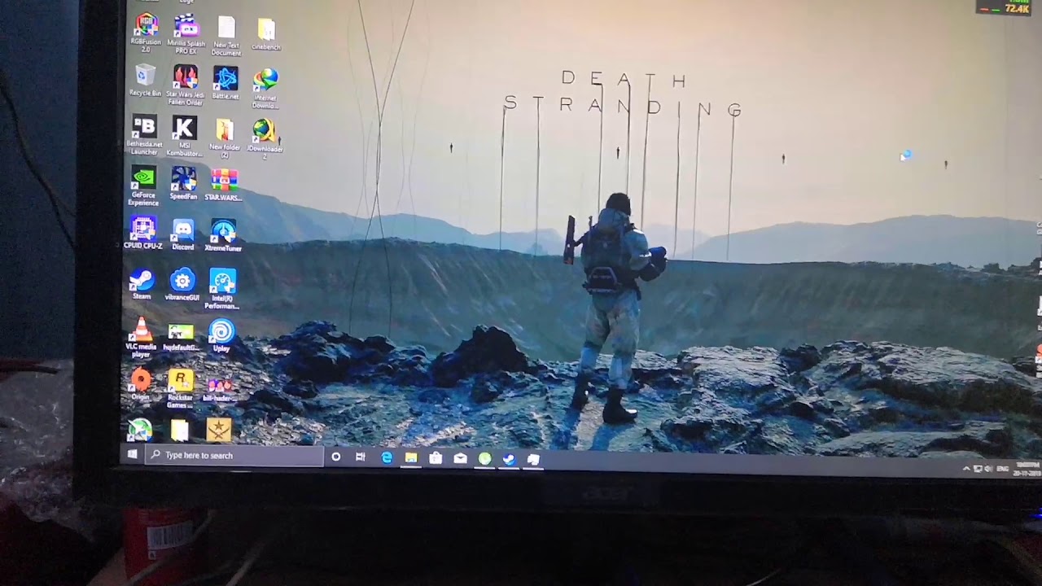
Task: Launch Star Wars Jedi Fallen Order
Action: coord(185,85)
